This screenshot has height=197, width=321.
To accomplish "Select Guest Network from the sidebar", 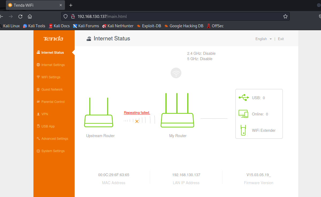I will click(52, 90).
